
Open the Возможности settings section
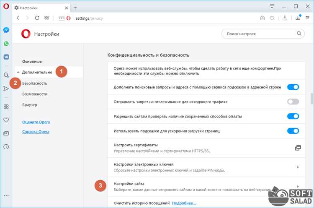point(35,94)
